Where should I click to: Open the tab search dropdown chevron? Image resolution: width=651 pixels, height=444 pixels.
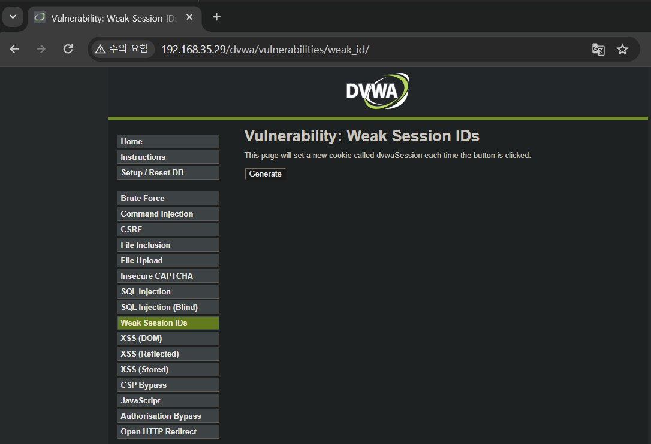coord(13,17)
